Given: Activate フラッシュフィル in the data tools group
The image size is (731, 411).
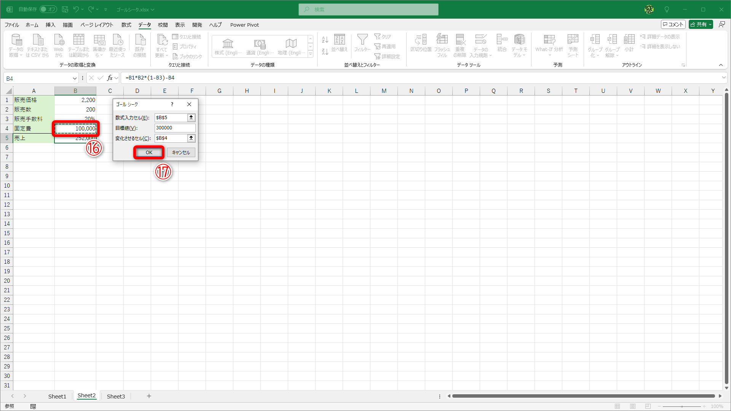Looking at the screenshot, I should pos(442,45).
